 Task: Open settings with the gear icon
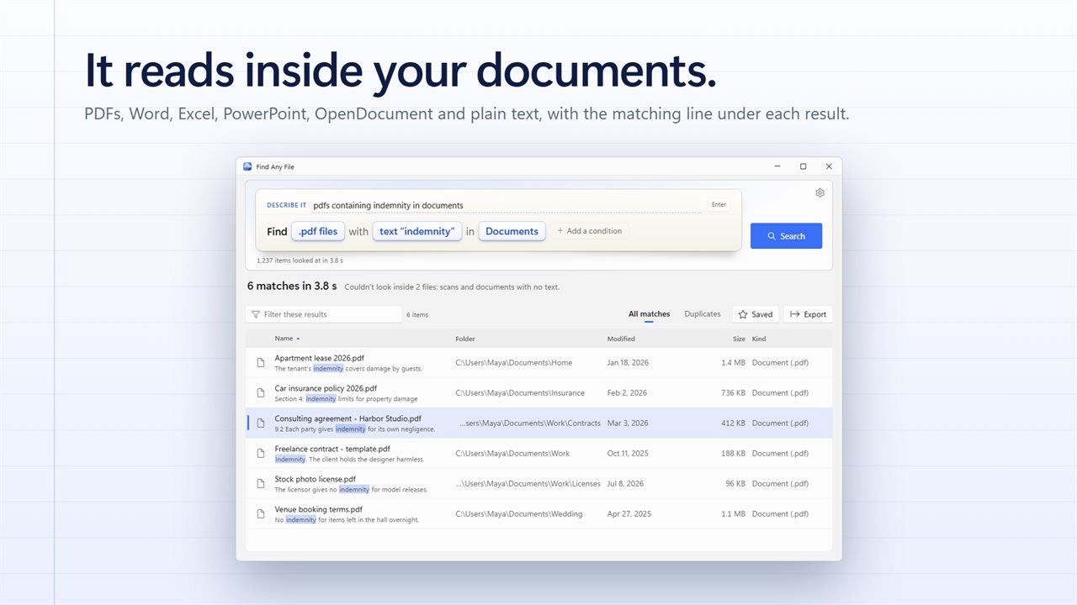(x=820, y=192)
